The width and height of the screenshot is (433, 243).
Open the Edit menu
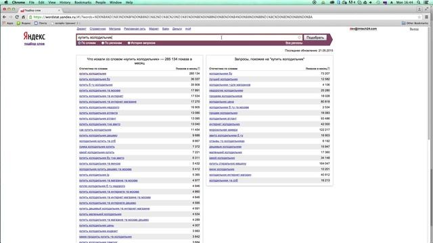(41, 3)
